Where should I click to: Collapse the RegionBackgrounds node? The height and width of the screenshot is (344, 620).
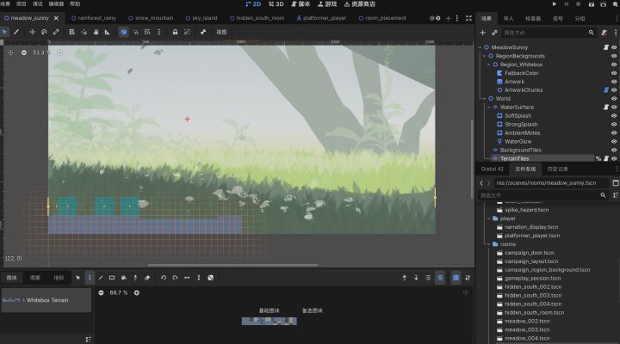[484, 56]
